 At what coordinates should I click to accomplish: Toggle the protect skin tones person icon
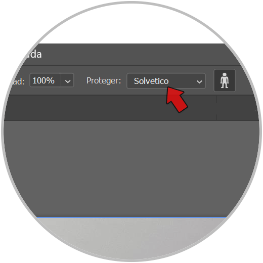225,80
